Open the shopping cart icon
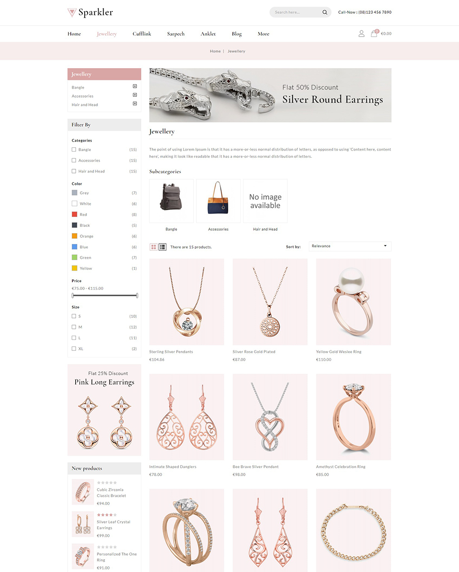This screenshot has height=572, width=459. click(374, 33)
